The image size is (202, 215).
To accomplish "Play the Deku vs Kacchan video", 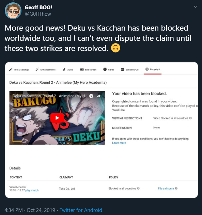I will tap(57, 118).
